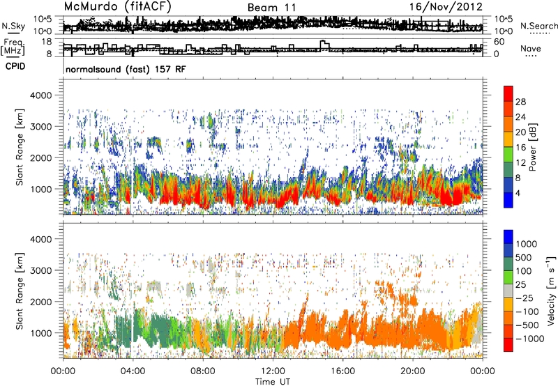Image resolution: width=558 pixels, height=386 pixels.
Task: Click the '04:00' time axis tick
Action: [x=133, y=371]
